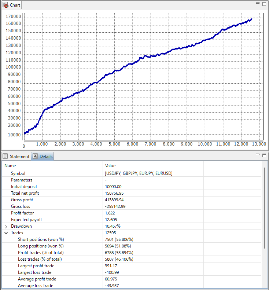Select the Symbol row
This screenshot has height=290, width=269.
[x=132, y=173]
